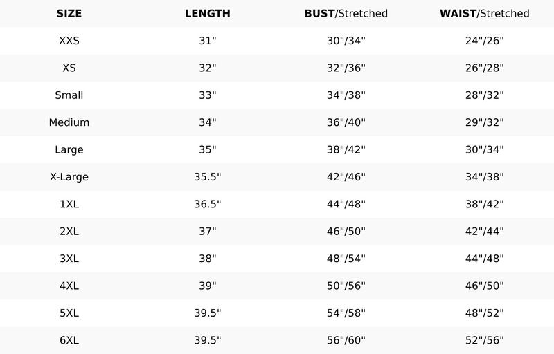This screenshot has width=554, height=354.
Task: Click the Large size row label
Action: pyautogui.click(x=69, y=149)
